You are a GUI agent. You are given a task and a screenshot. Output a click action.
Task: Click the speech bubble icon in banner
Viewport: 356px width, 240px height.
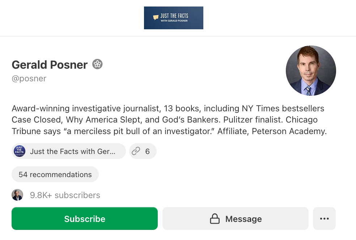pyautogui.click(x=156, y=17)
